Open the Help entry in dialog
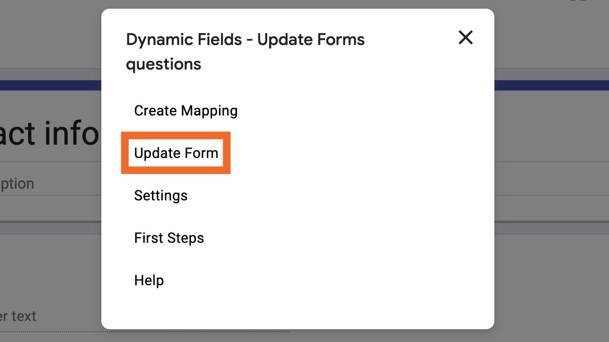 (149, 281)
